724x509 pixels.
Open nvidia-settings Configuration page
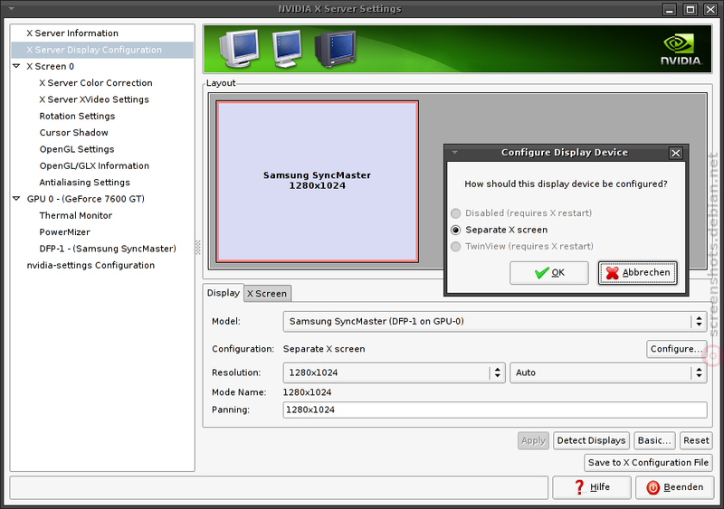point(90,265)
